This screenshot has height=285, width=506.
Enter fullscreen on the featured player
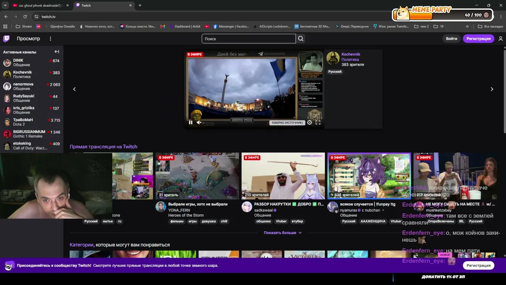click(x=318, y=122)
